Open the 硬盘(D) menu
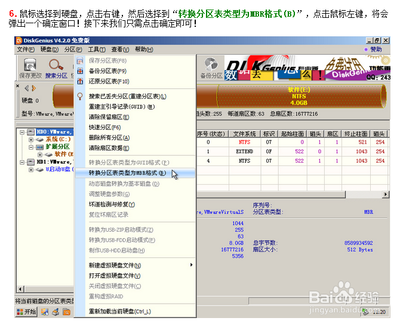The image size is (403, 324). click(50, 49)
